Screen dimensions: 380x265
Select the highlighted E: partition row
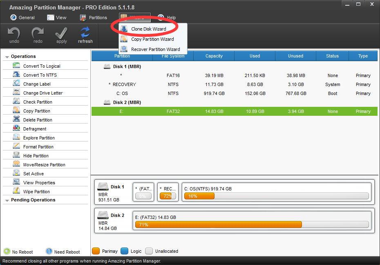235,111
